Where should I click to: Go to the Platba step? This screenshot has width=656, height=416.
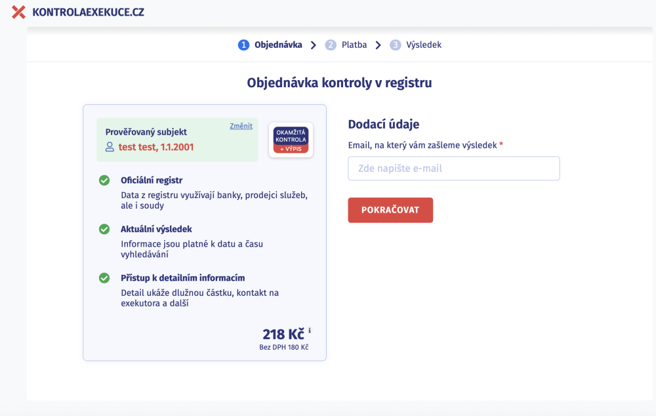tap(354, 45)
